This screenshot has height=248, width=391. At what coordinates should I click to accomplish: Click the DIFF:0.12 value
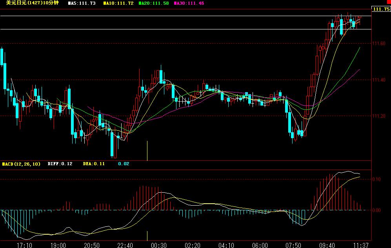point(60,164)
